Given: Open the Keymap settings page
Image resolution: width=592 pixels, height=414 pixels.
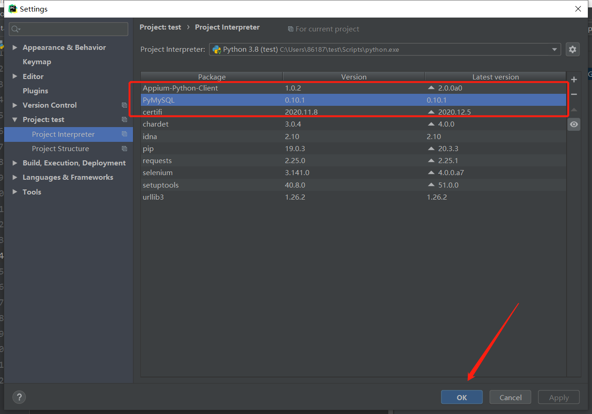Looking at the screenshot, I should click(37, 62).
